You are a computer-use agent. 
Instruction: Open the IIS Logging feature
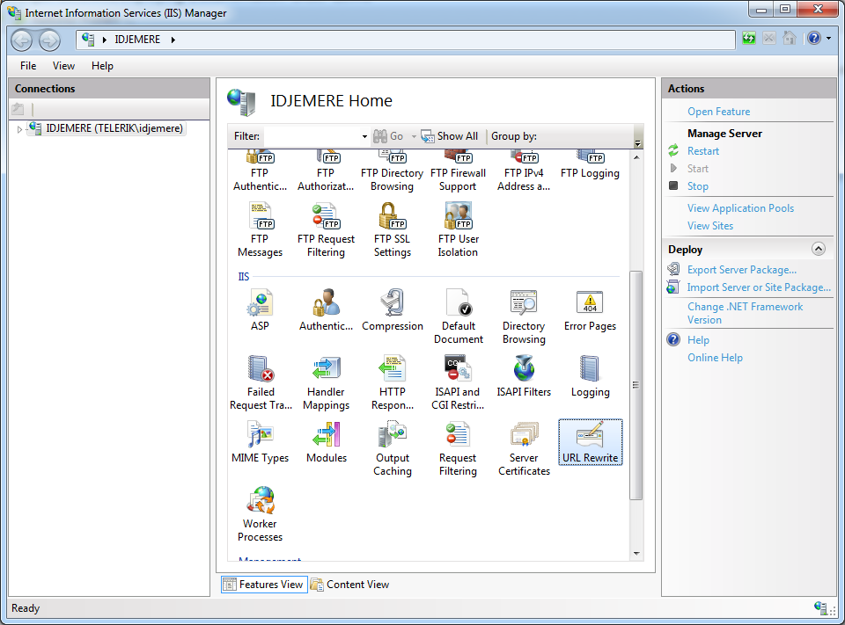click(x=590, y=376)
